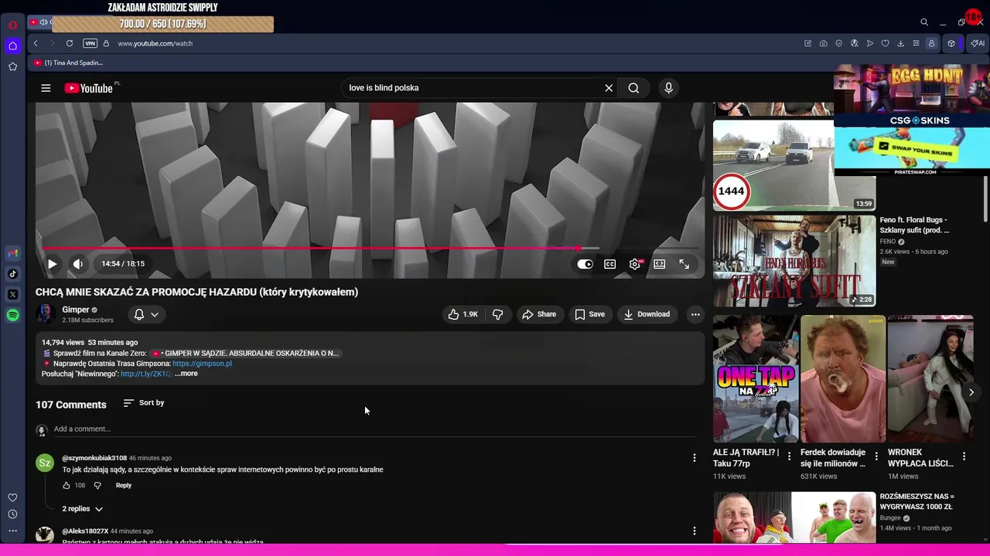This screenshot has width=990, height=556.
Task: Dislike the comment by @szymonkubiak3108
Action: click(97, 486)
